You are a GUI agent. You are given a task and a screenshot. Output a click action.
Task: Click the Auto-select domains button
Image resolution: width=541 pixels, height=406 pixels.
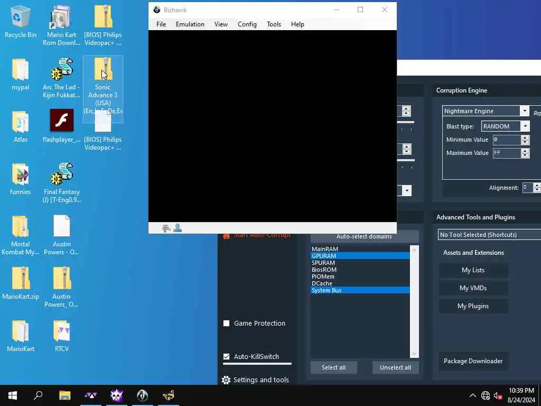point(365,236)
